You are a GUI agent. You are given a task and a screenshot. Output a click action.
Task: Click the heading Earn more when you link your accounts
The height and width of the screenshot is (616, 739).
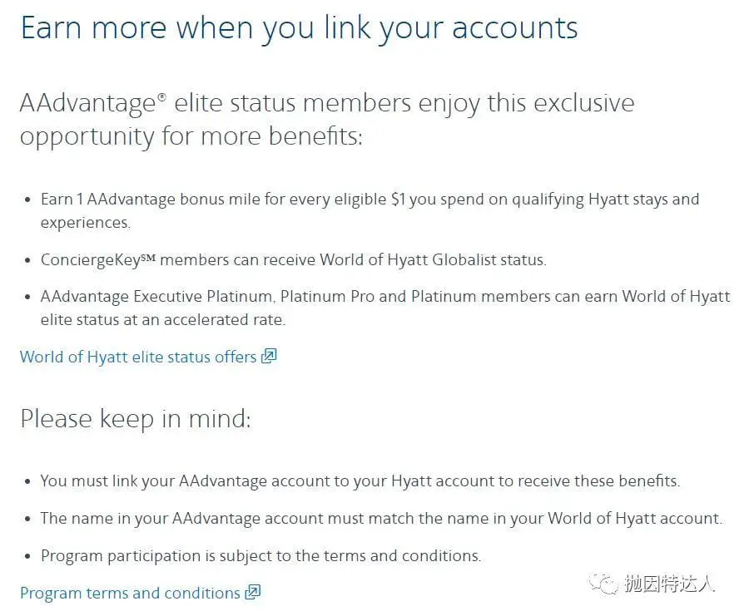pos(300,28)
